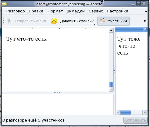Click the toolbar drag handle dots
Screen dimensions: 150x127
click(x=3, y=21)
